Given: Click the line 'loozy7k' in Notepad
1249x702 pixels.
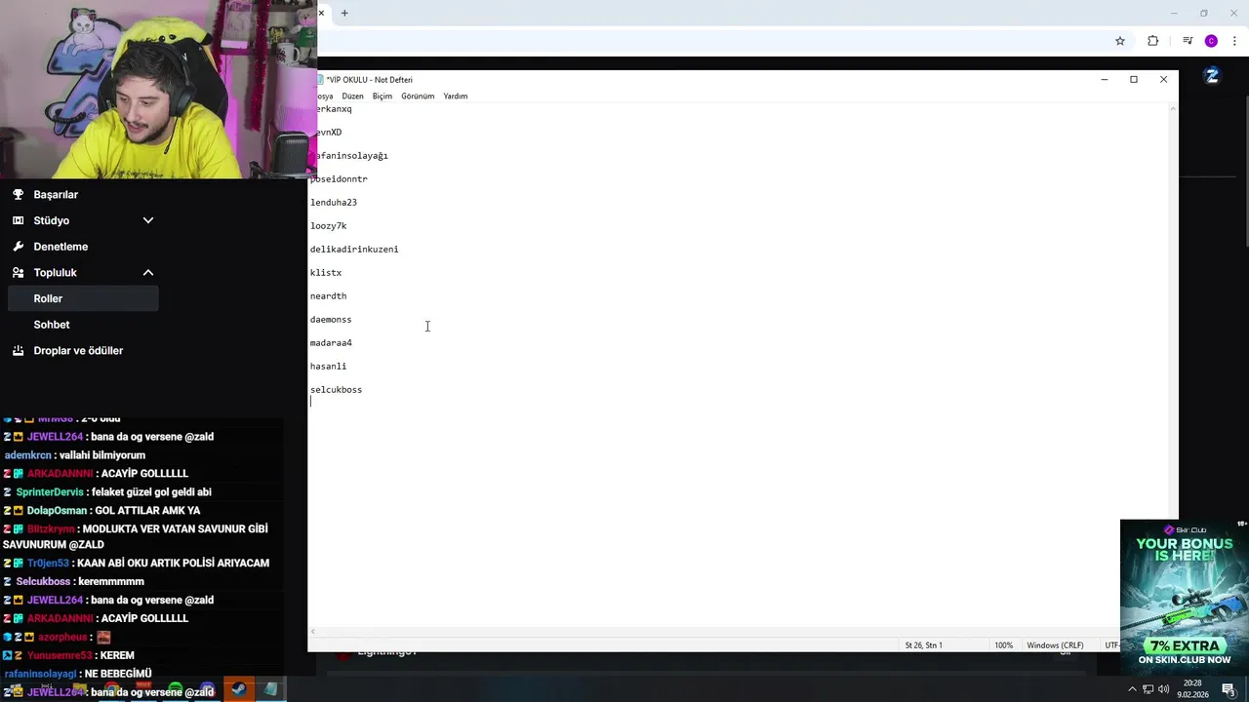Looking at the screenshot, I should (x=328, y=226).
